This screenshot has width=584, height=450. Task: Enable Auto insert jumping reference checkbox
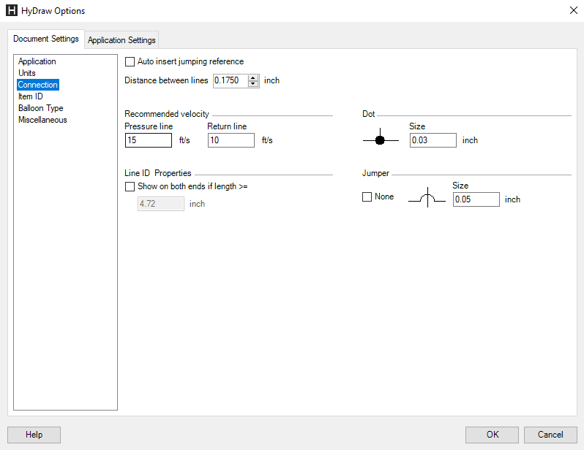click(x=130, y=62)
